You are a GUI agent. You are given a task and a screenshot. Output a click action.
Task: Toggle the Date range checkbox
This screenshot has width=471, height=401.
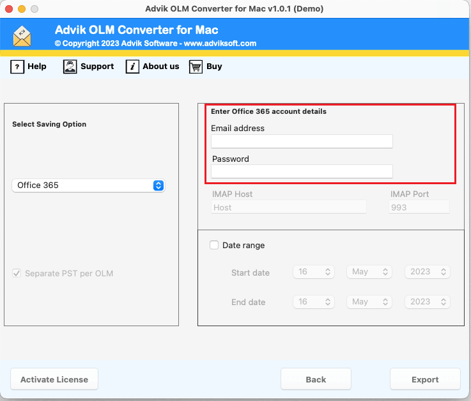(214, 245)
